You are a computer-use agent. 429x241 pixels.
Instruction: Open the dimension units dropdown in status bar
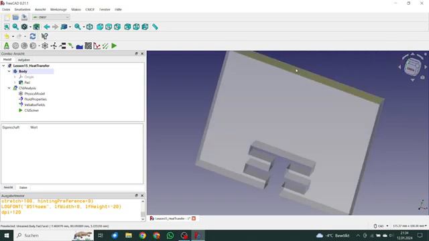tap(410, 226)
